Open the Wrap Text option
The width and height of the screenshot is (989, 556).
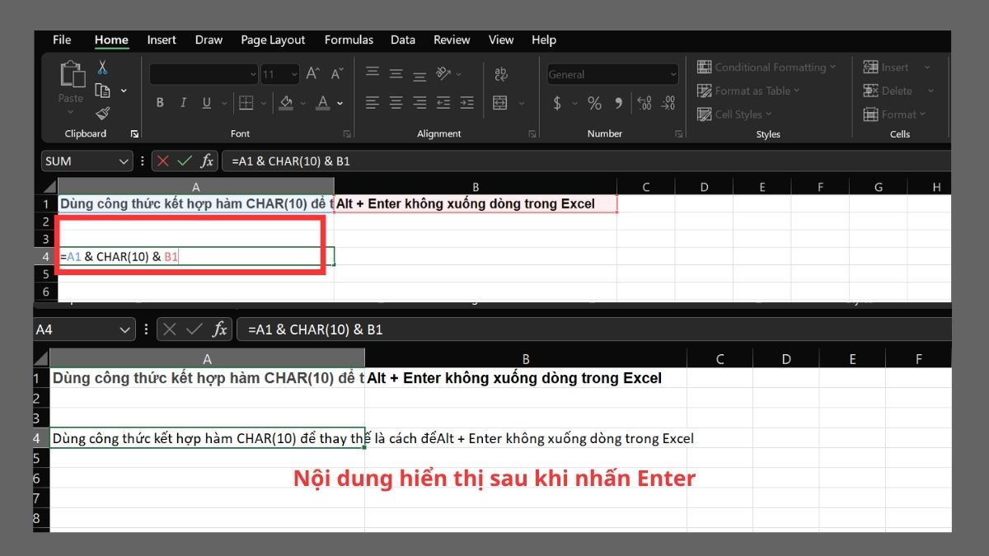[x=499, y=74]
